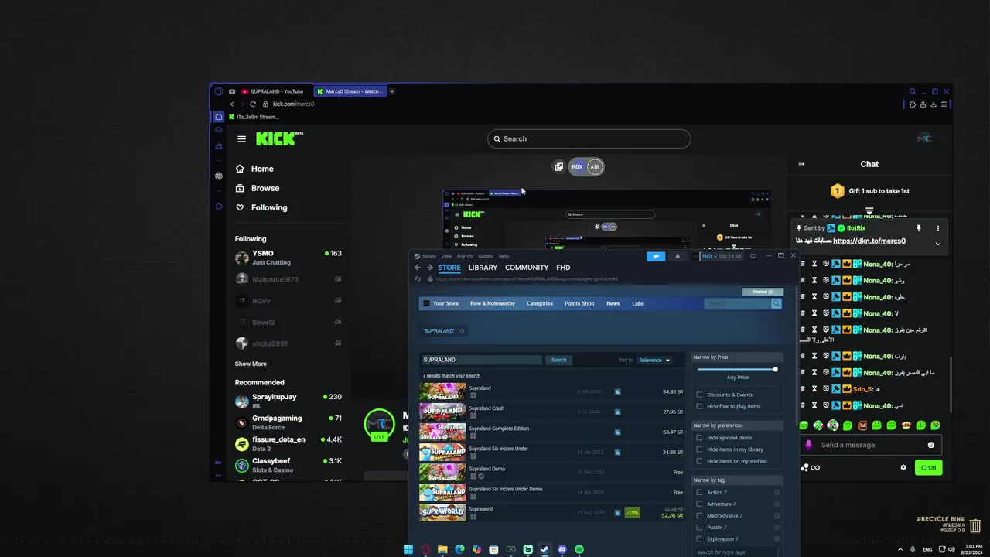Open Supraland Crash search result thumbnail

pos(442,412)
